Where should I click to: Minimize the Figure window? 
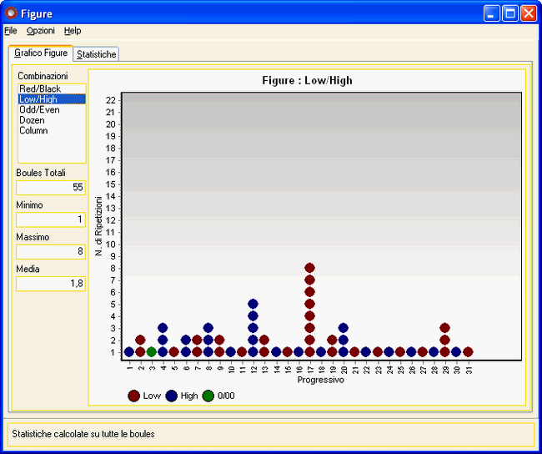[x=491, y=14]
